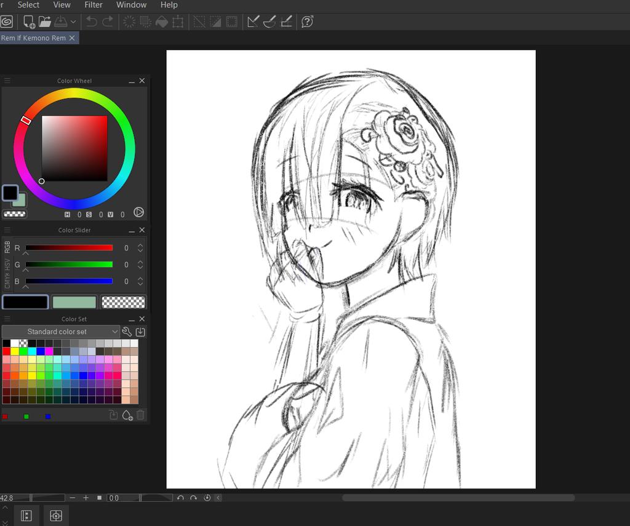Close the Rem If Kemono Rem tab
Screen dimensions: 630x526
72,38
